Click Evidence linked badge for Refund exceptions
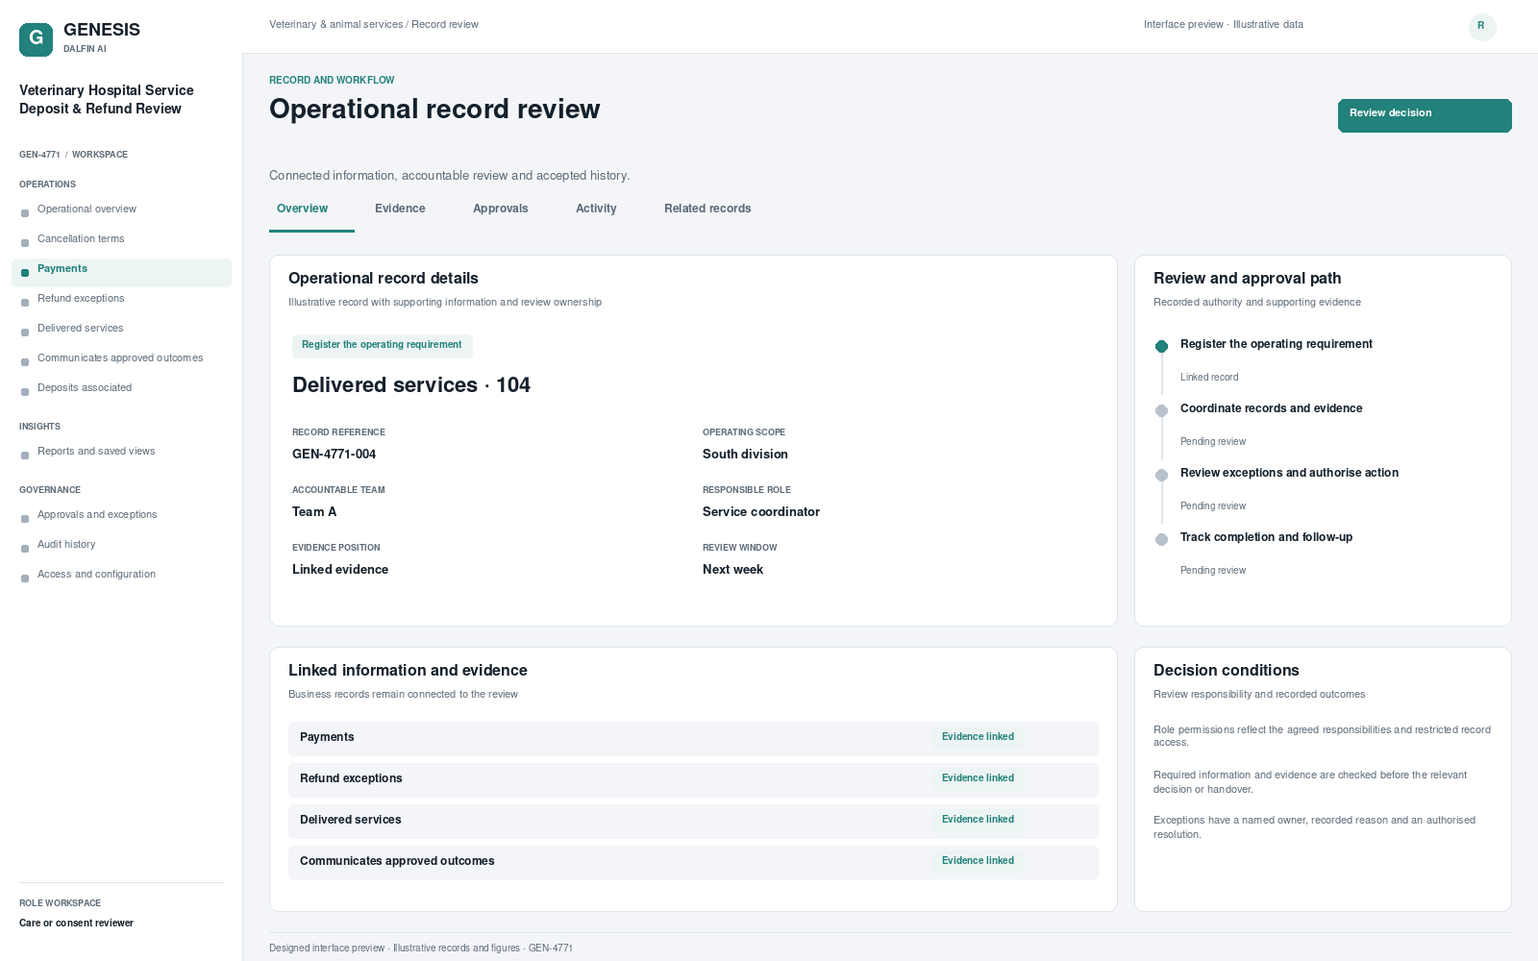The height and width of the screenshot is (961, 1538). 978,778
